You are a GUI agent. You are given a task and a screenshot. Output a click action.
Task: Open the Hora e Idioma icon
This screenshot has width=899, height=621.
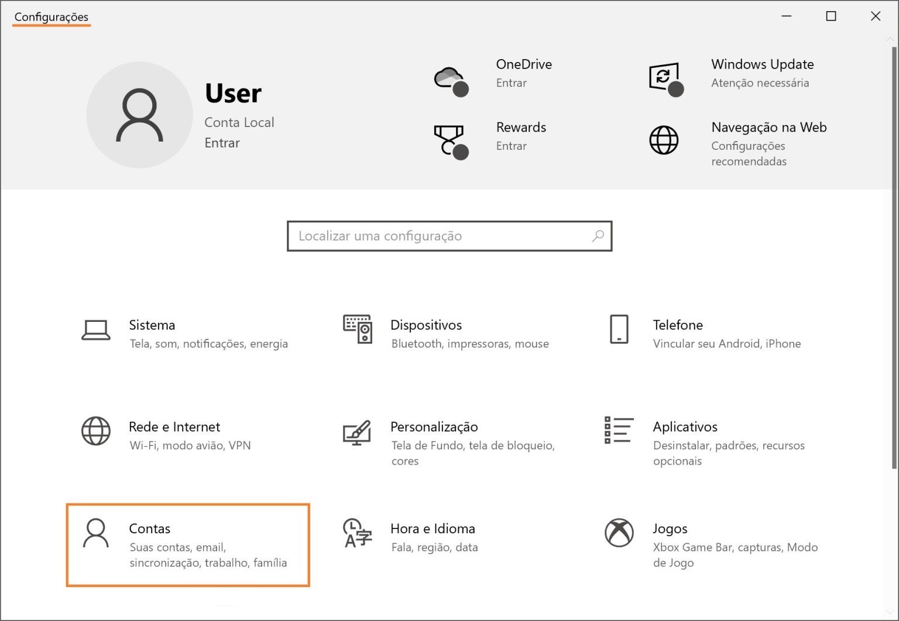tap(357, 533)
